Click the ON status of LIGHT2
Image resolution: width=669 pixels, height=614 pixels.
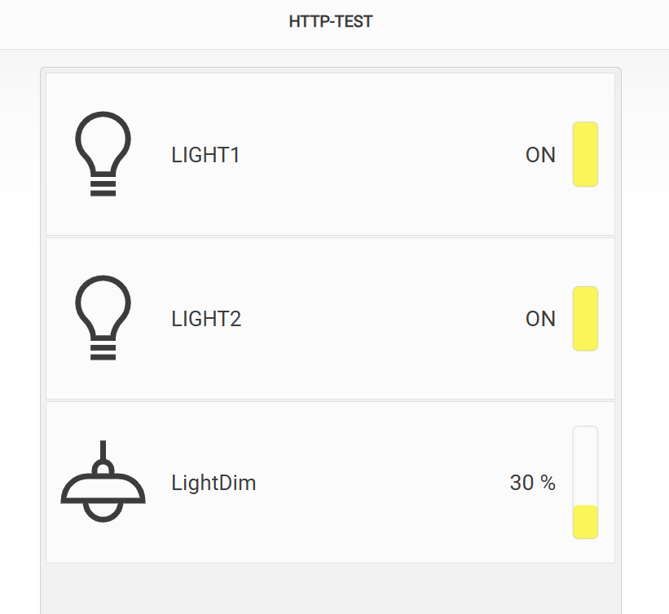pyautogui.click(x=540, y=319)
